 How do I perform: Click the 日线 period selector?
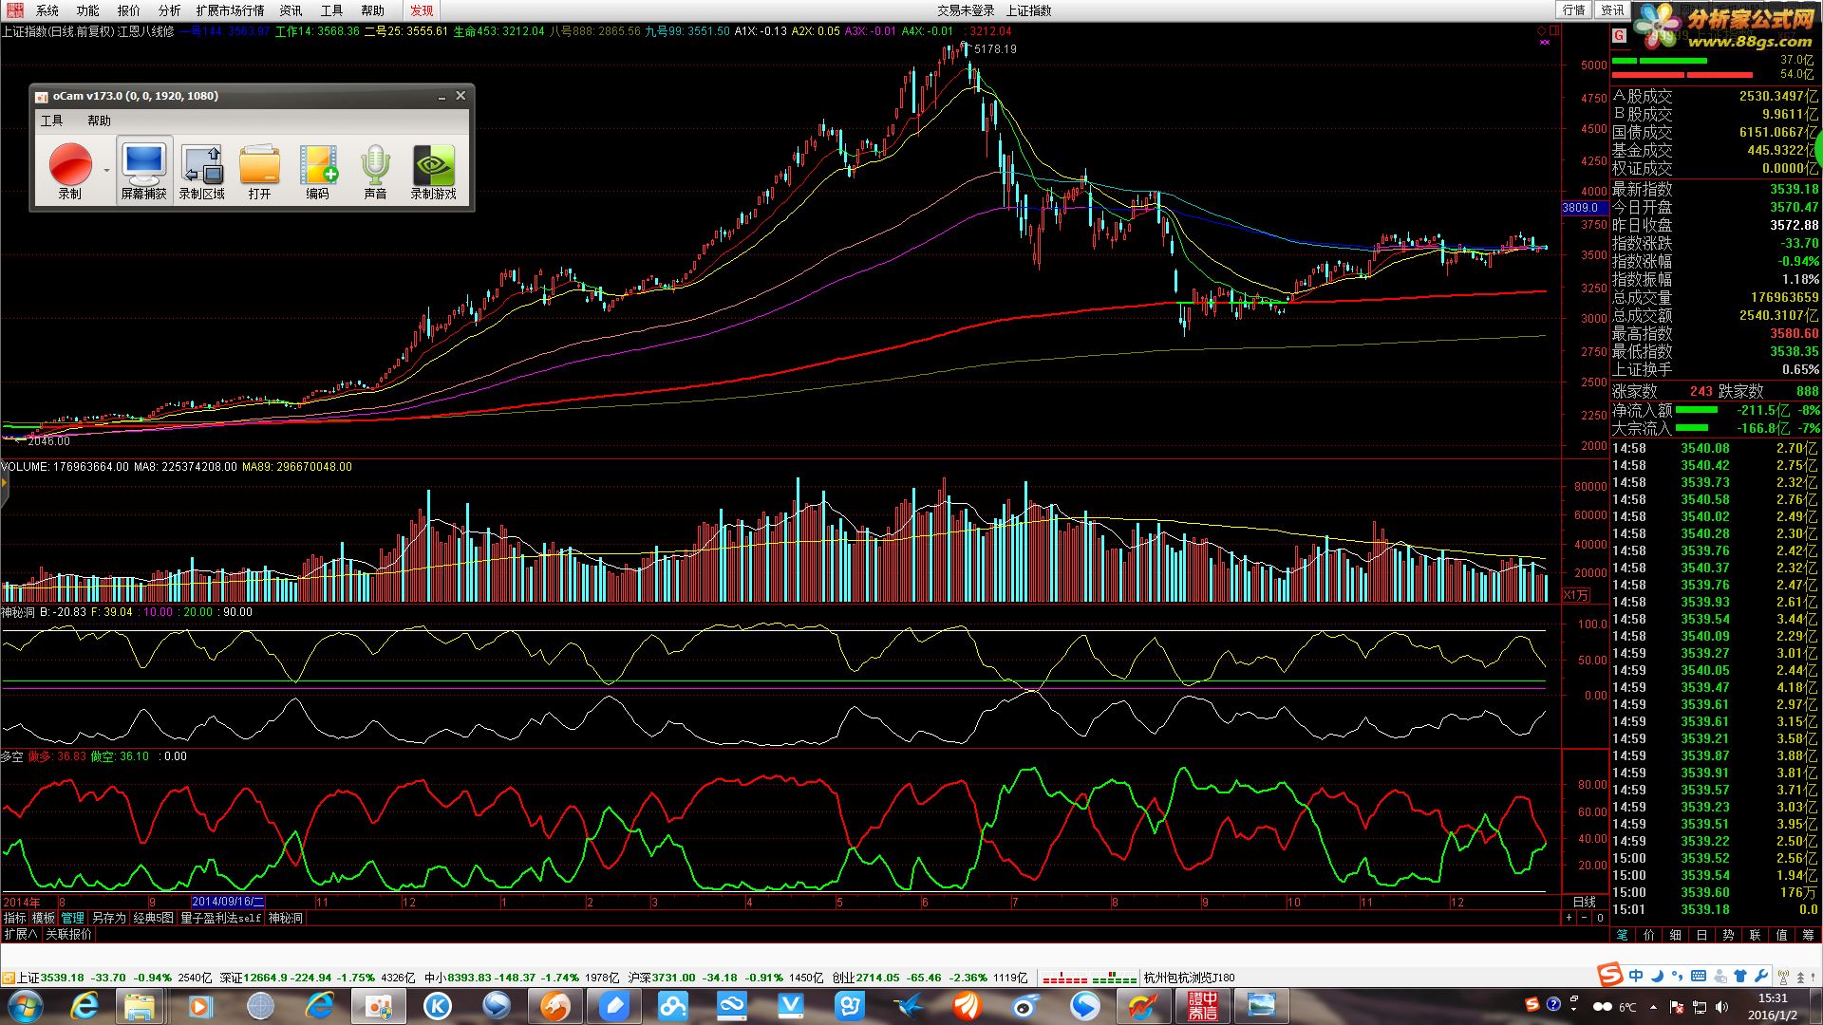coord(1585,902)
